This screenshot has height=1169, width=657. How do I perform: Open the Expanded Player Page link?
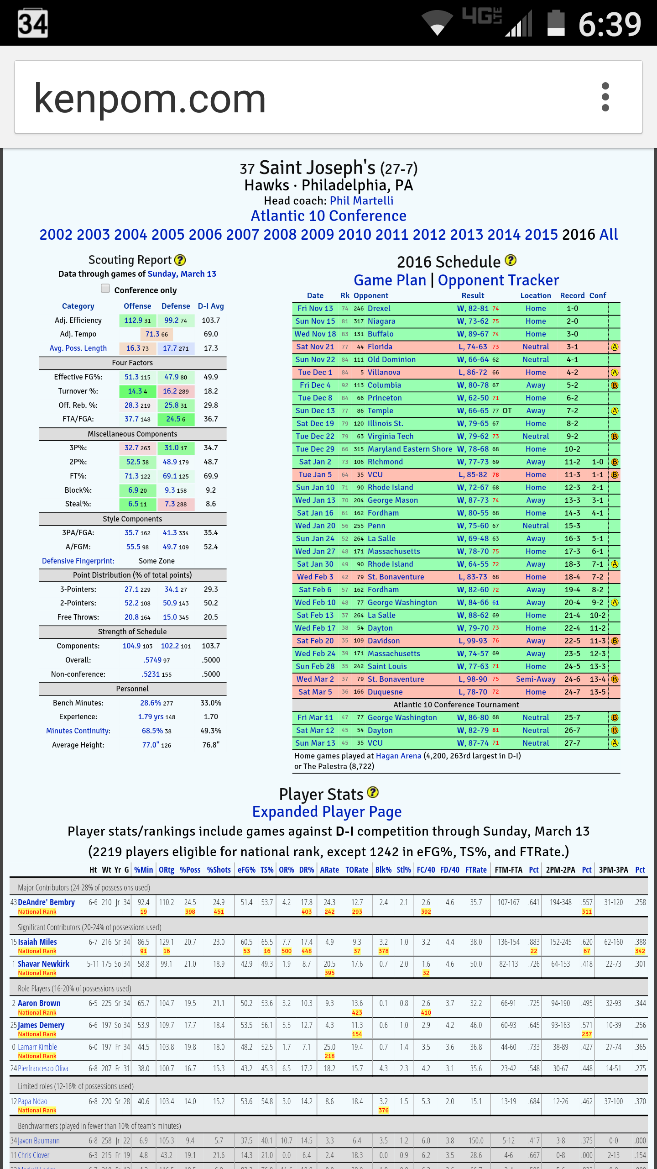point(327,812)
